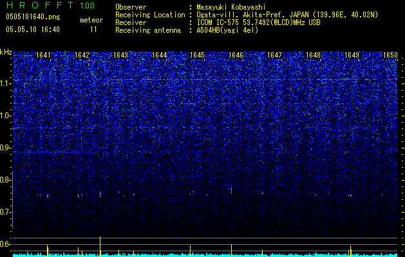Click the 1.0 kHz axis label
The height and width of the screenshot is (257, 405).
(5, 116)
